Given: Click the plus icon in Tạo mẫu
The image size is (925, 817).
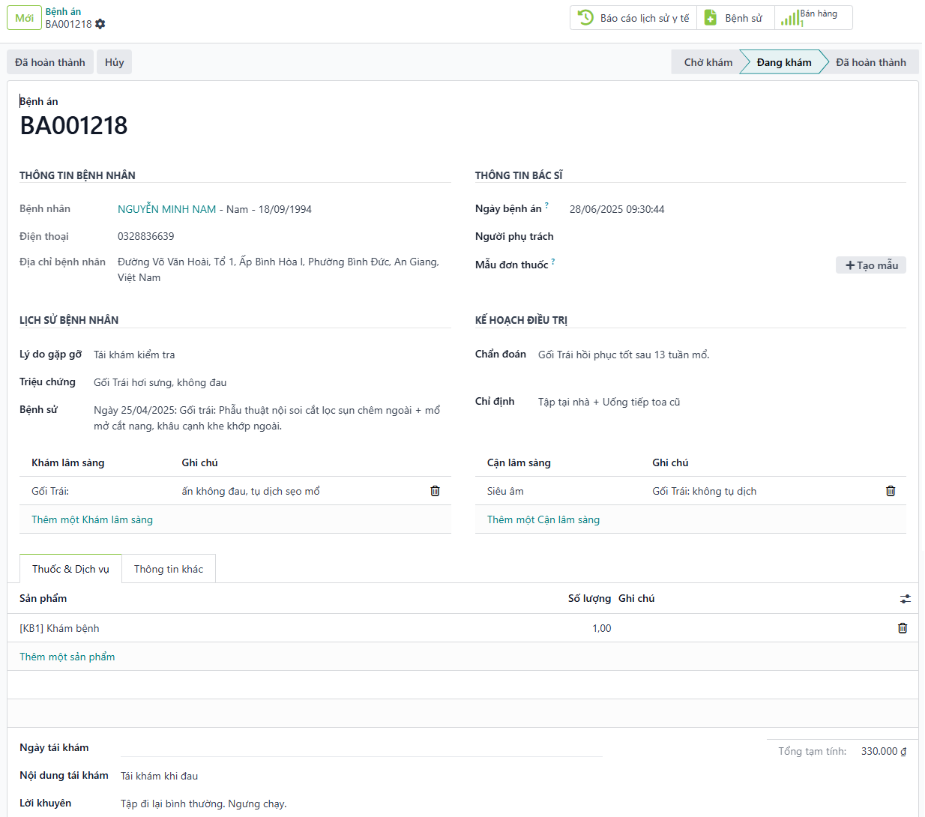Looking at the screenshot, I should 850,265.
